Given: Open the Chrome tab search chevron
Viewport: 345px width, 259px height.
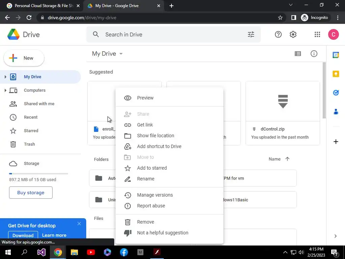Looking at the screenshot, I should pyautogui.click(x=291, y=5).
